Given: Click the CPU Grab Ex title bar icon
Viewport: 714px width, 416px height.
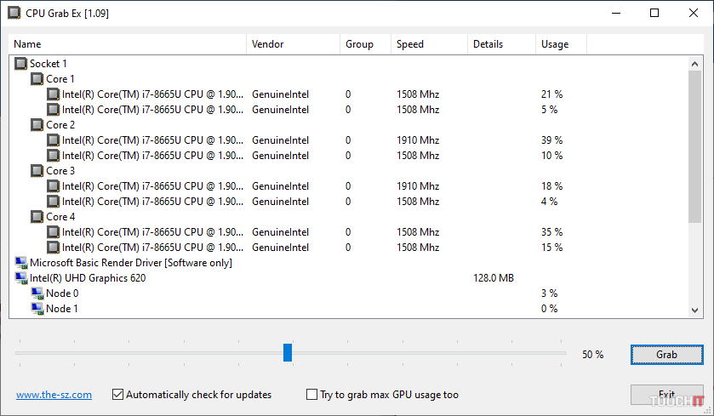Looking at the screenshot, I should [x=14, y=14].
